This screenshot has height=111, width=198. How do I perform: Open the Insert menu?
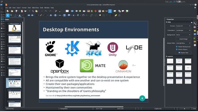tap(19, 8)
